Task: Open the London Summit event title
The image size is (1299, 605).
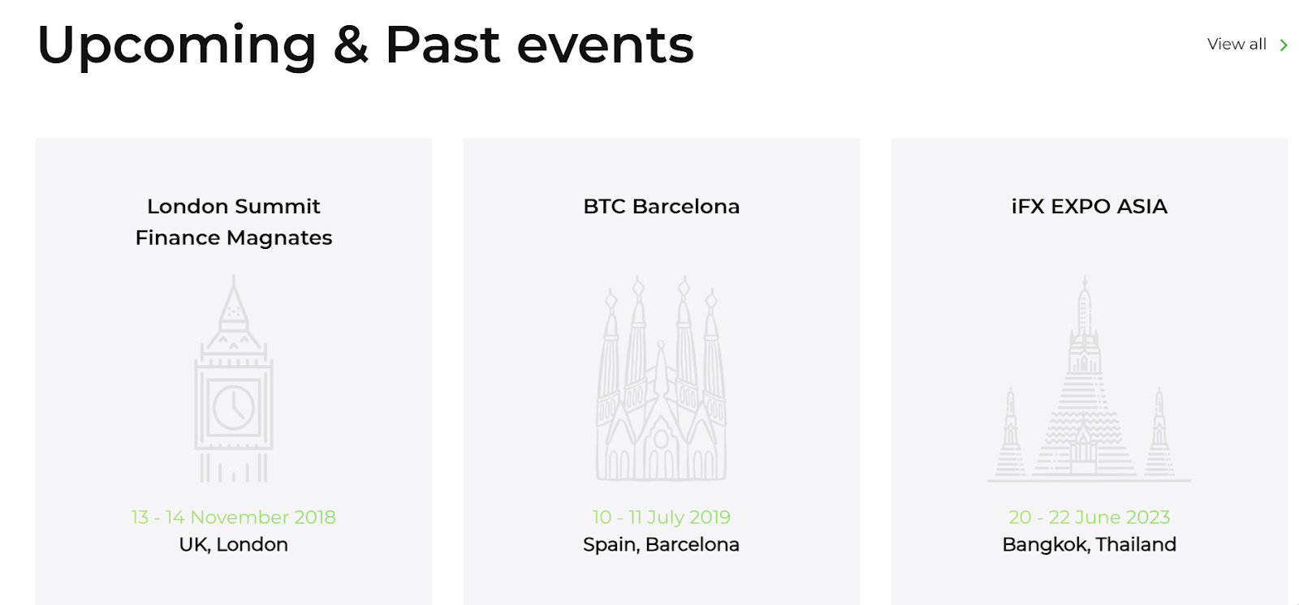Action: click(x=234, y=206)
